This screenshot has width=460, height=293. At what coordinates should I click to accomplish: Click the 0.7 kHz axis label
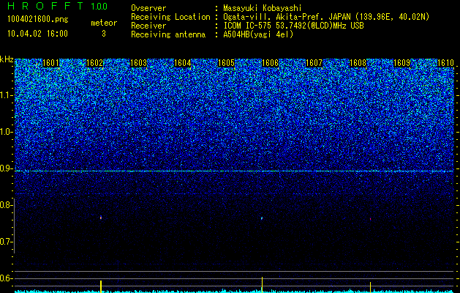click(x=6, y=242)
